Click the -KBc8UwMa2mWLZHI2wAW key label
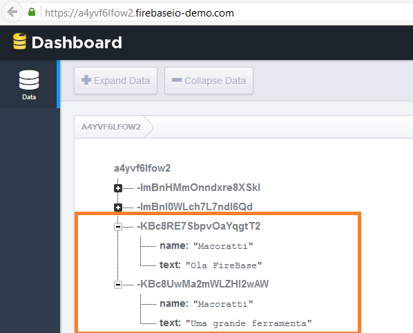This screenshot has width=413, height=333. point(203,284)
